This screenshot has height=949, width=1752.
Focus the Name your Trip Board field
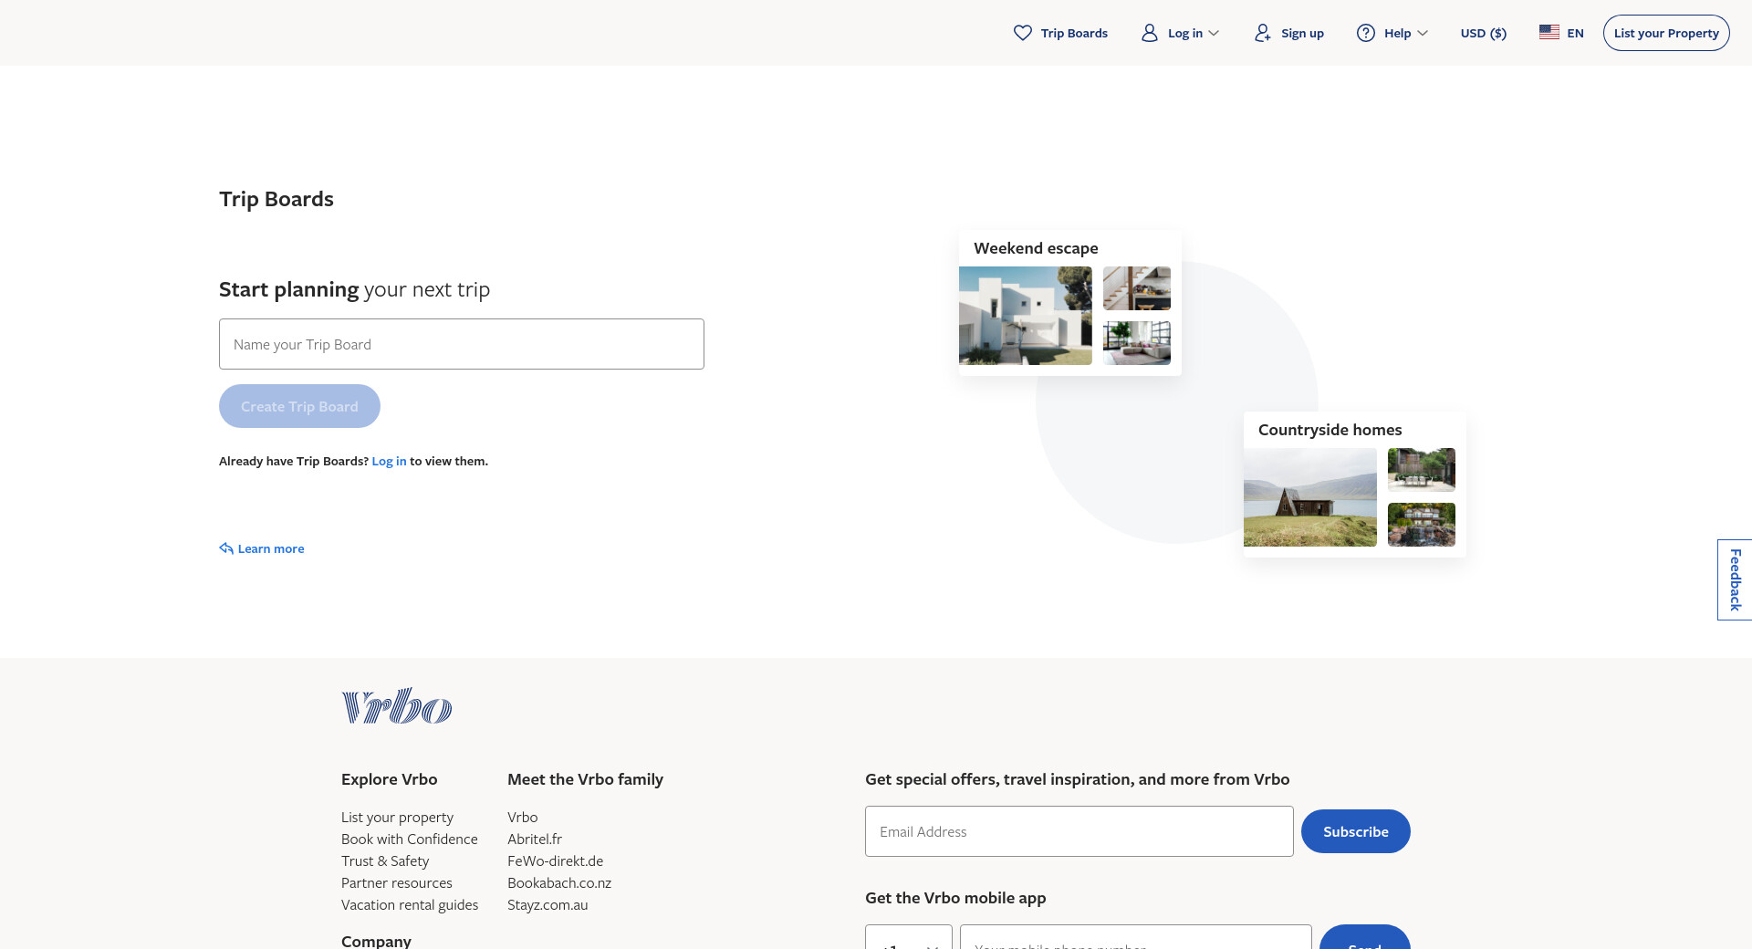462,344
